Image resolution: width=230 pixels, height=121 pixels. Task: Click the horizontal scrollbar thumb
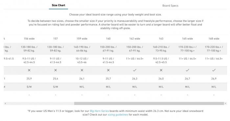(x=149, y=103)
